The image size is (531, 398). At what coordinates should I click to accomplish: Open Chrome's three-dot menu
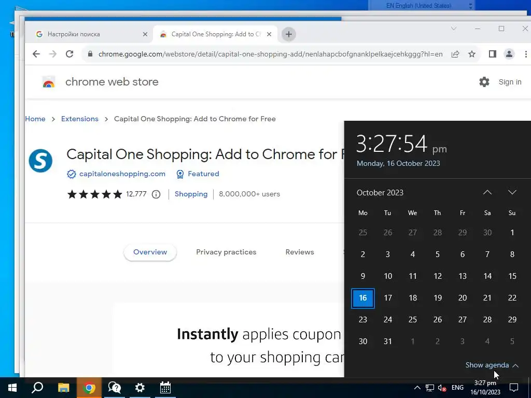tap(526, 54)
